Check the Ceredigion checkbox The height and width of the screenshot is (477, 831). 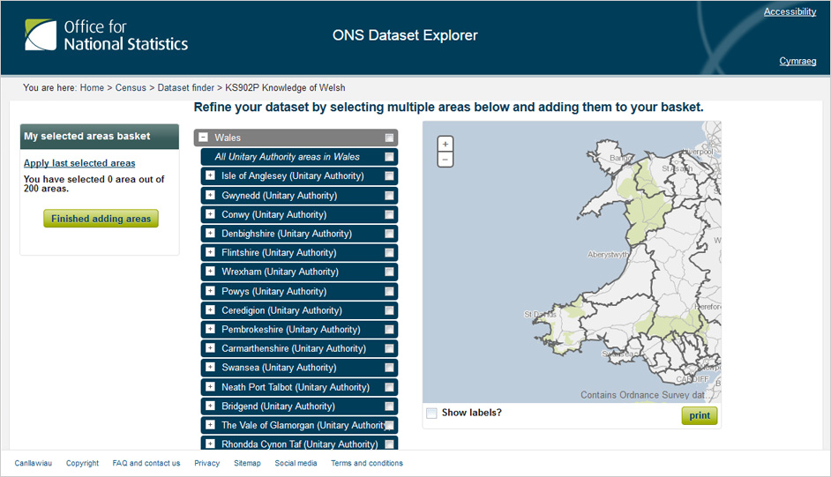click(x=390, y=310)
